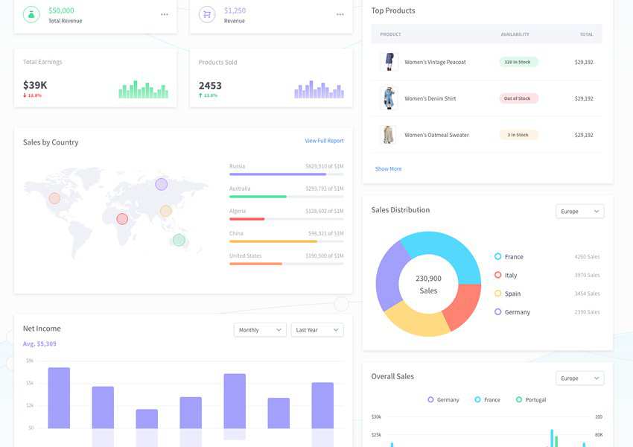This screenshot has height=447, width=633.
Task: Click the purple Russia marker on the map
Action: pos(161,184)
